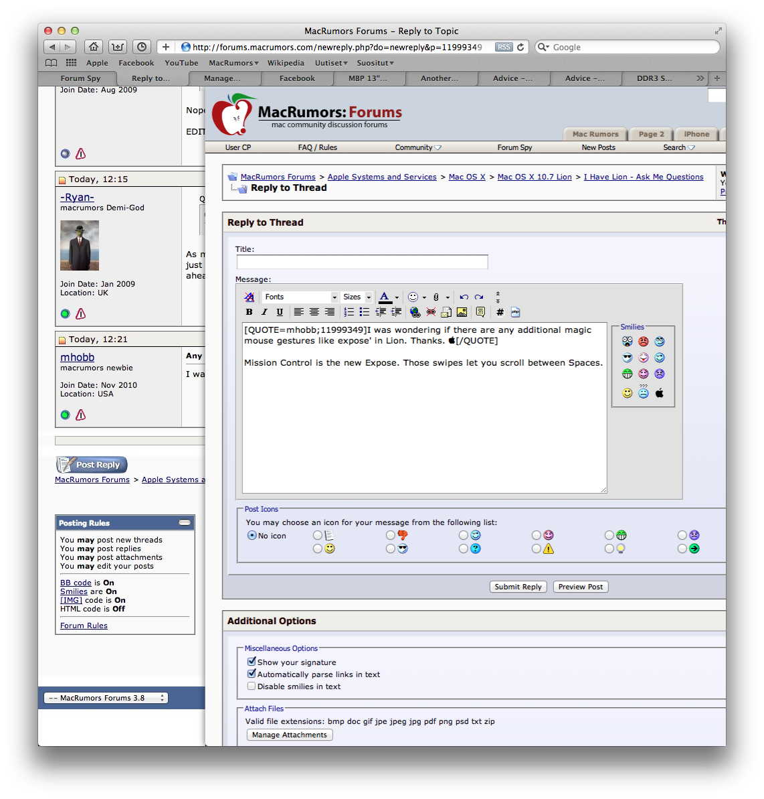
Task: Insert the green big grin smiley
Action: coord(627,374)
